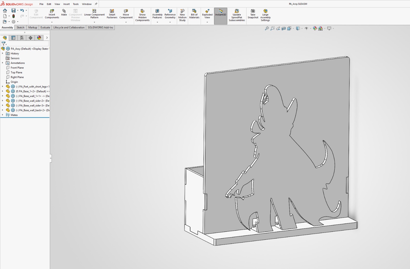Click Zoom to Fit in view toolbar
The width and height of the screenshot is (410, 269).
pyautogui.click(x=267, y=28)
